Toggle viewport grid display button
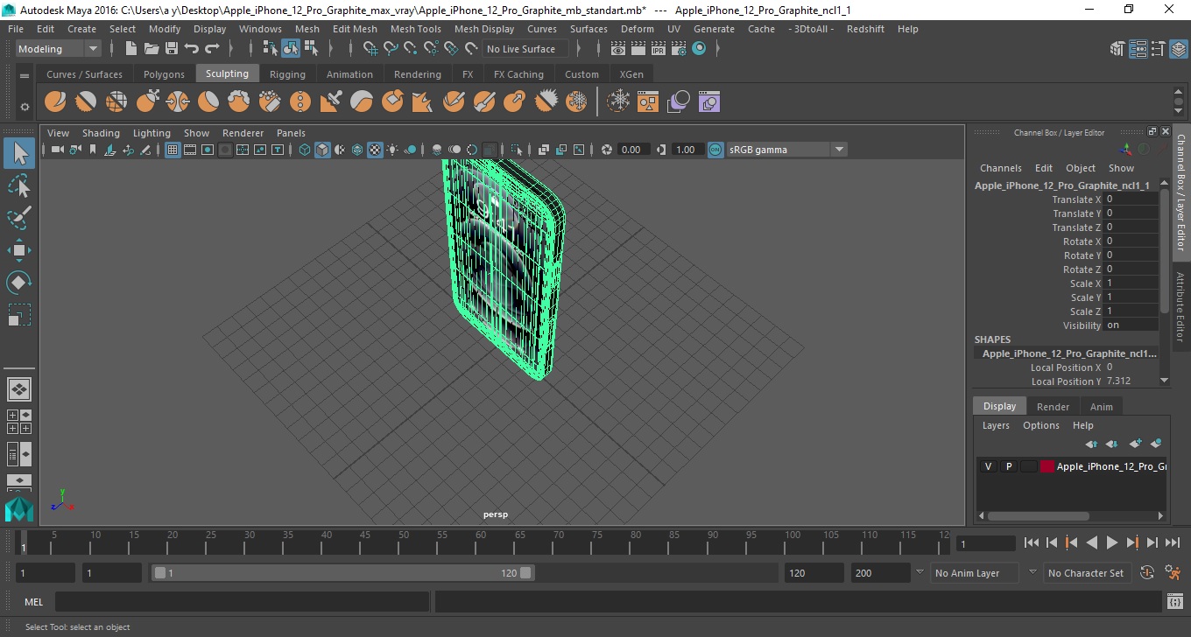1191x637 pixels. coord(173,150)
